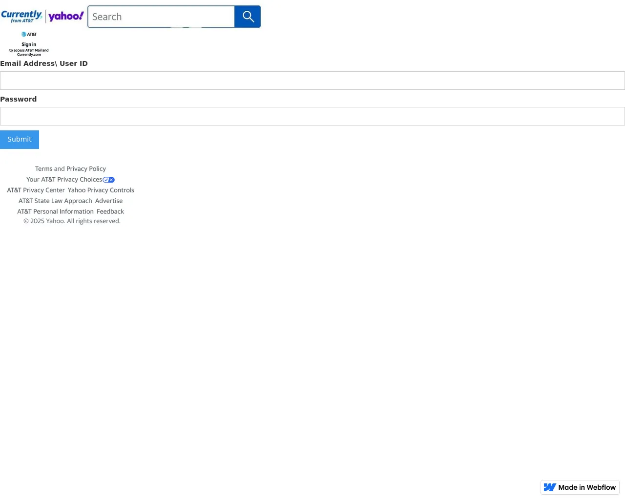Open the Privacy Policy link
The image size is (625, 500).
coord(86,169)
